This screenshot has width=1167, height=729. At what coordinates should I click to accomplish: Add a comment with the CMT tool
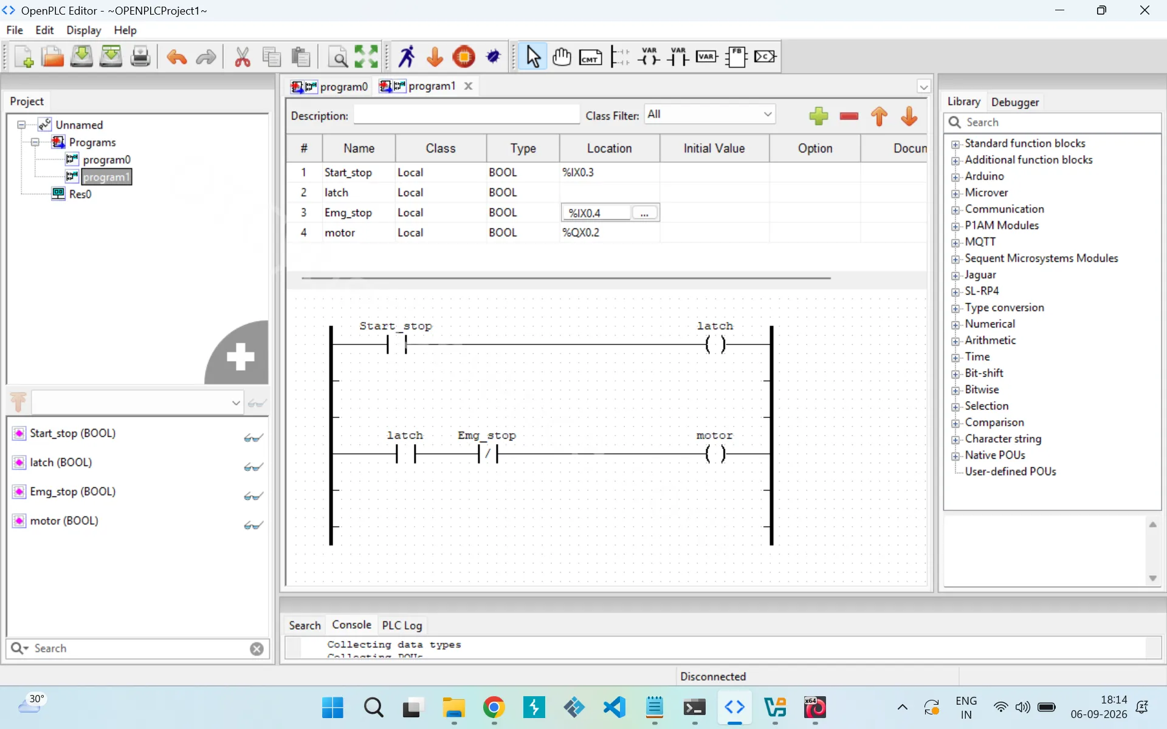tap(590, 57)
